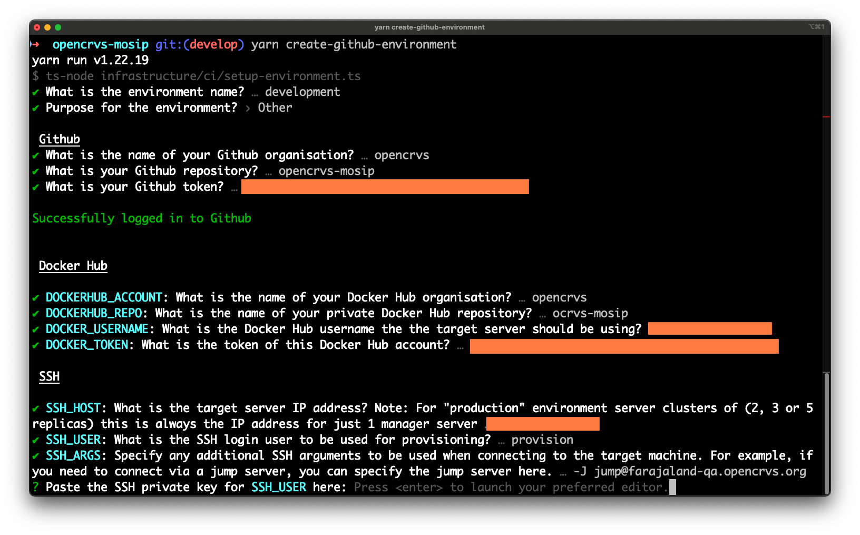The height and width of the screenshot is (535, 860).
Task: Click the green check beside 'Purpose for the environment?'
Action: [36, 108]
